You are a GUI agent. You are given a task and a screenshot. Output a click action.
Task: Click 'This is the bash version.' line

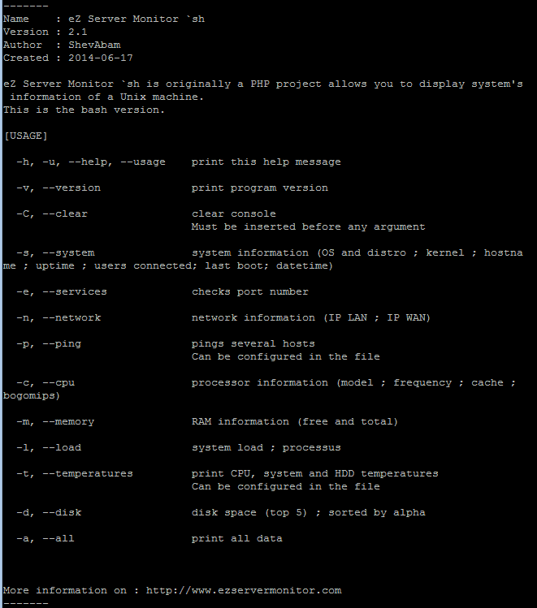click(84, 110)
